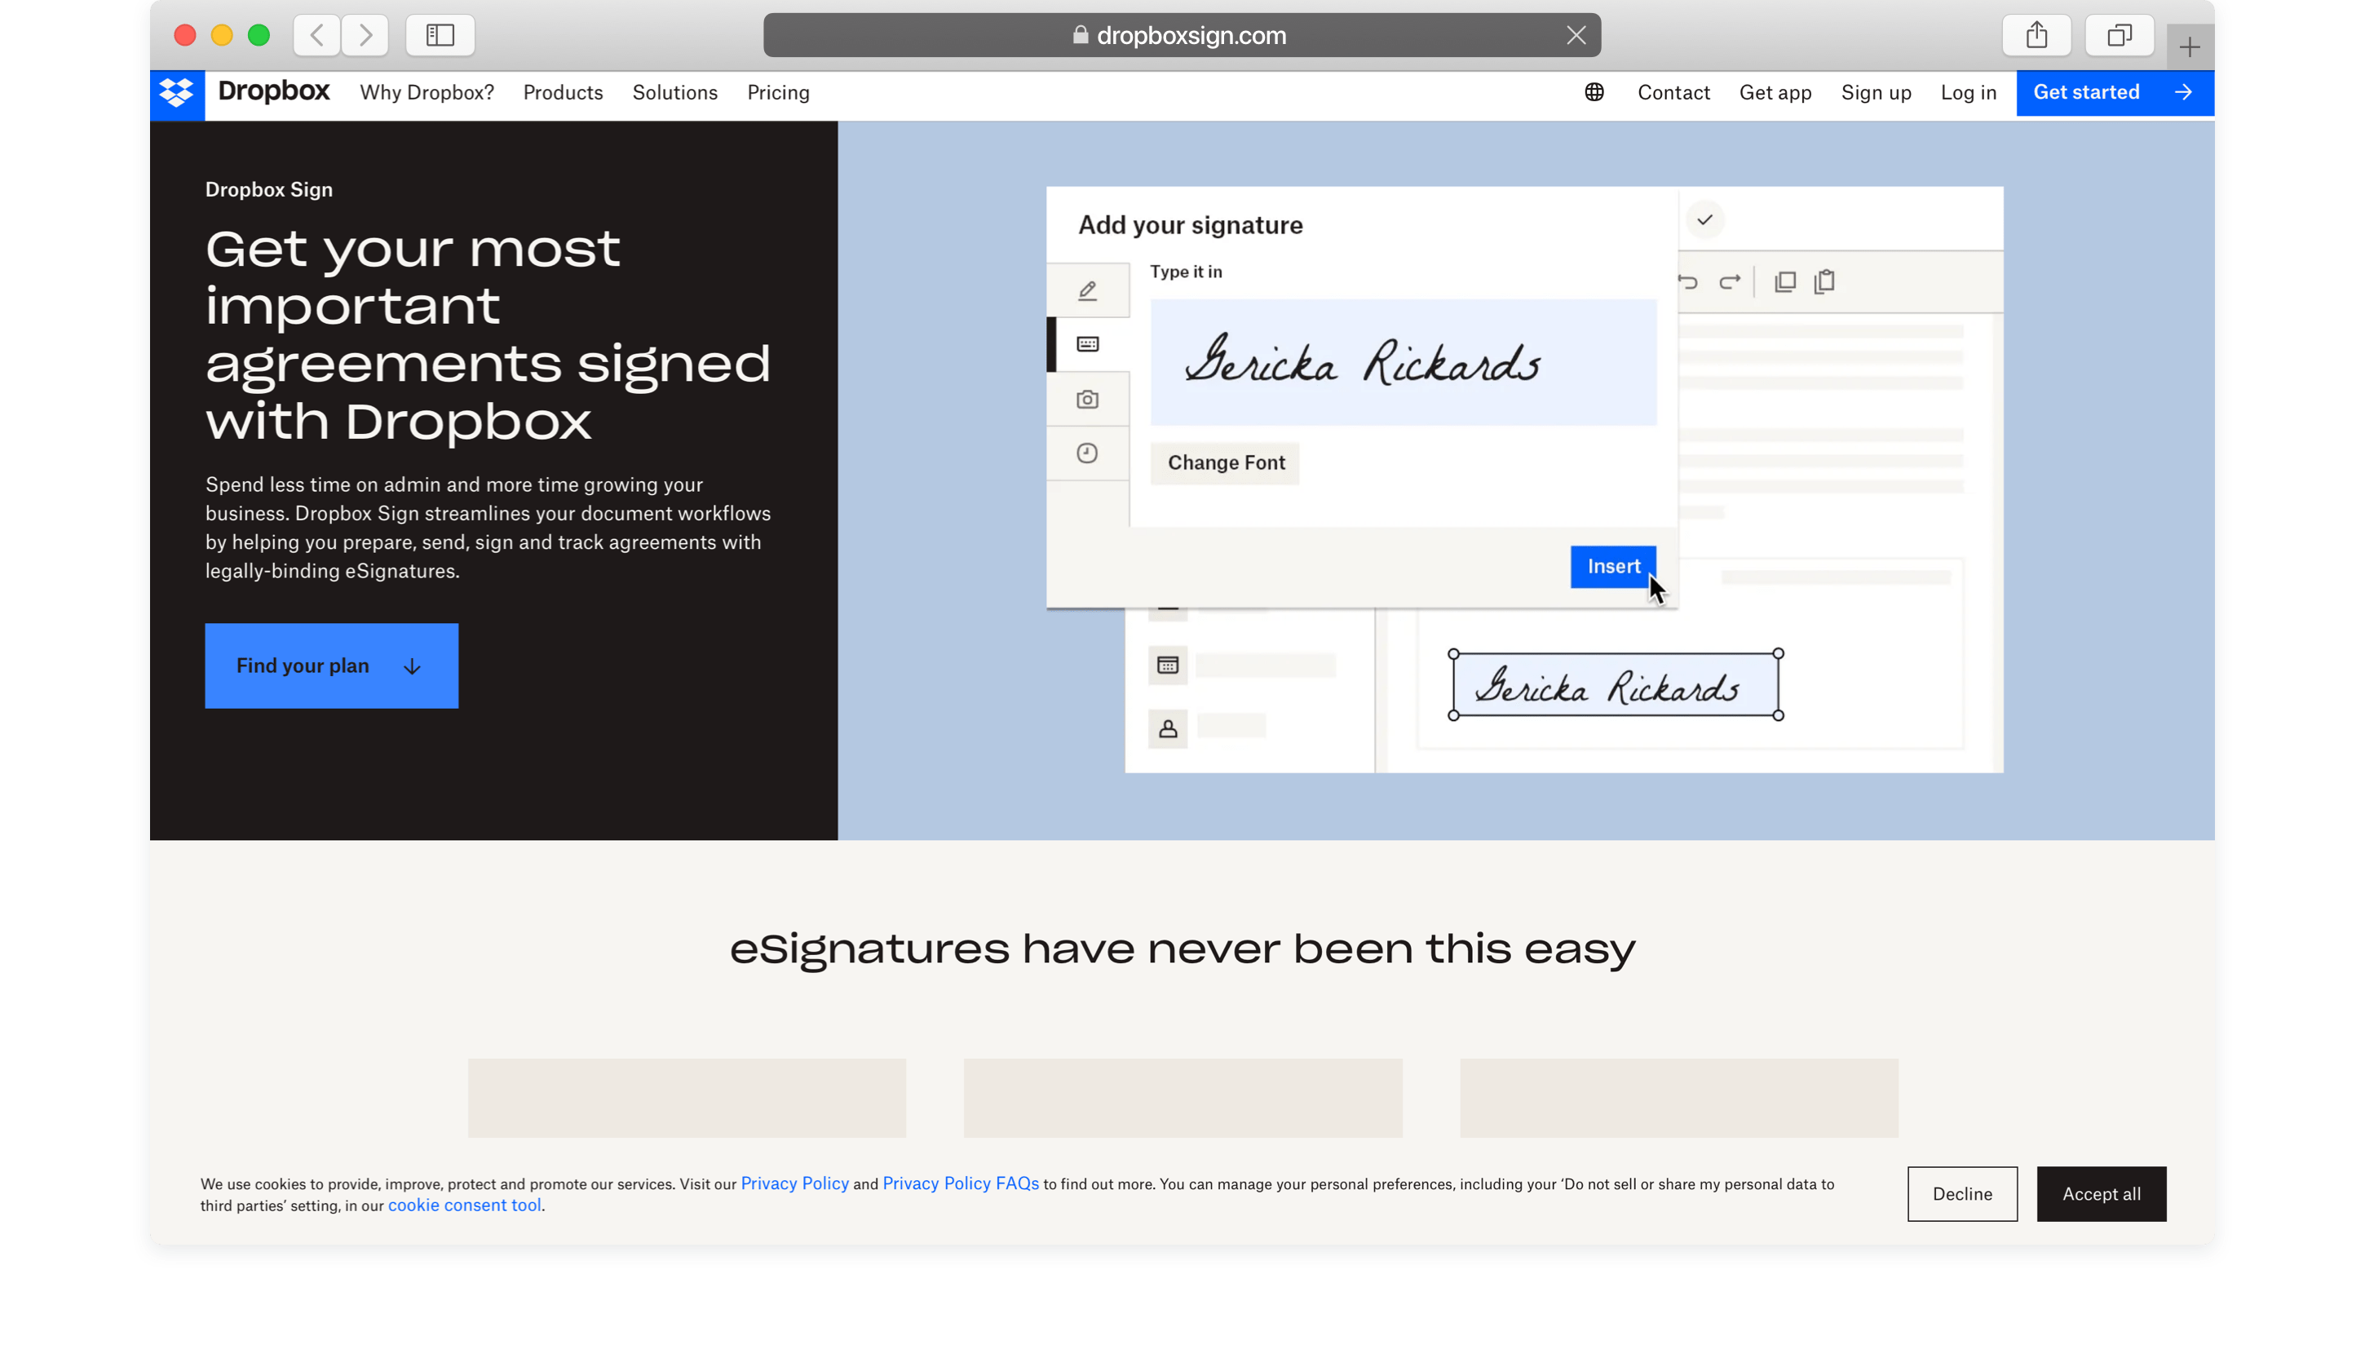
Task: Open the Contact menu item
Action: coord(1673,93)
